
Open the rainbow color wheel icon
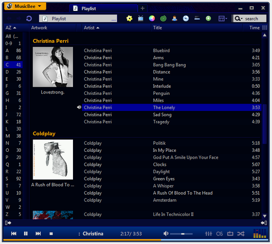point(152,19)
